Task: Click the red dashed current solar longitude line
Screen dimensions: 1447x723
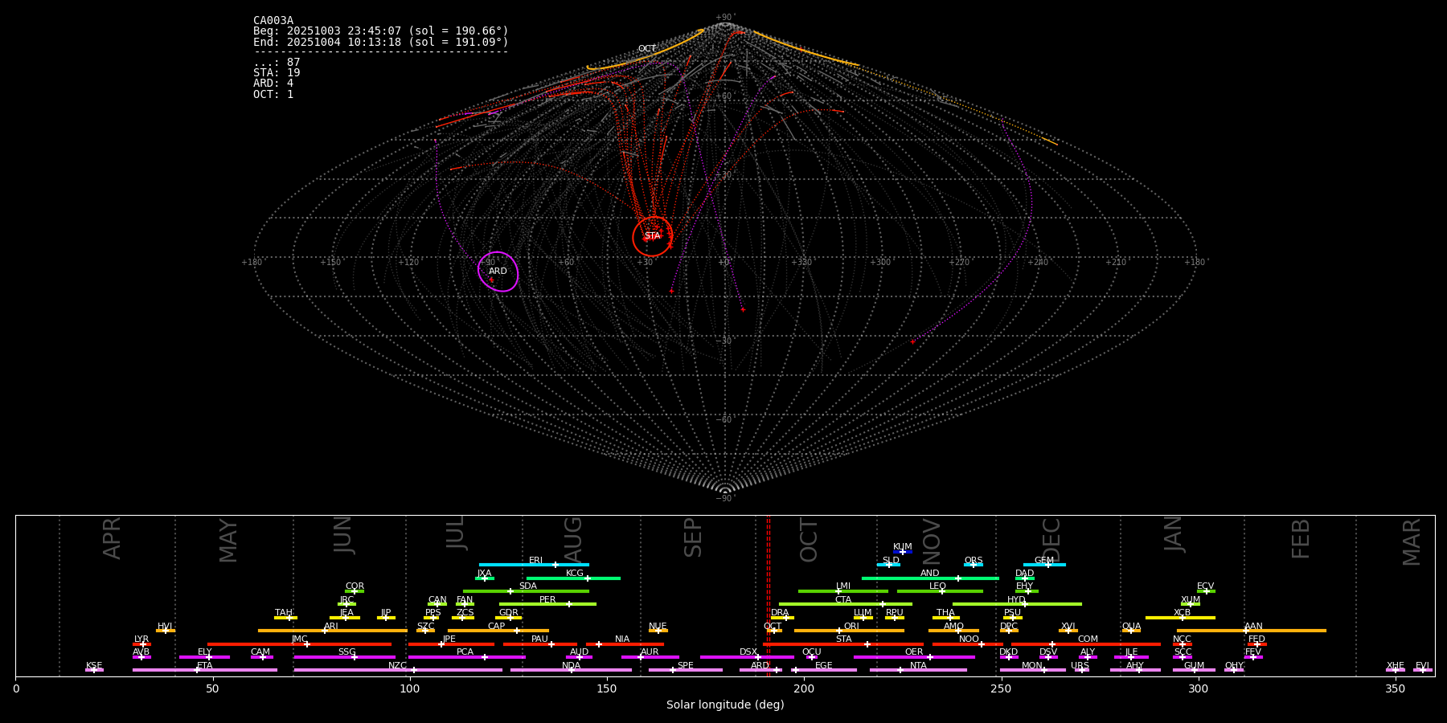Action: (x=769, y=594)
